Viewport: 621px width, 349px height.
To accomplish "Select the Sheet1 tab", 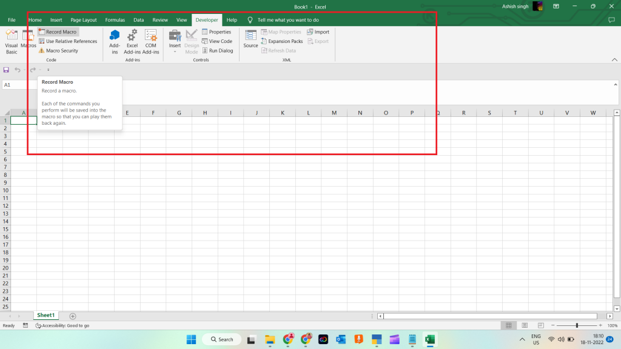I will [45, 315].
